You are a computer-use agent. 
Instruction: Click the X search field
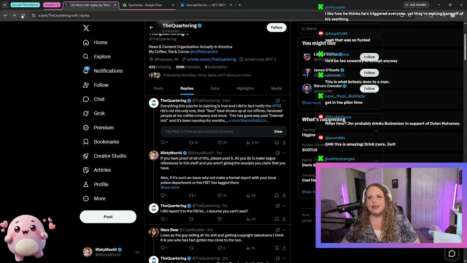tap(340, 28)
